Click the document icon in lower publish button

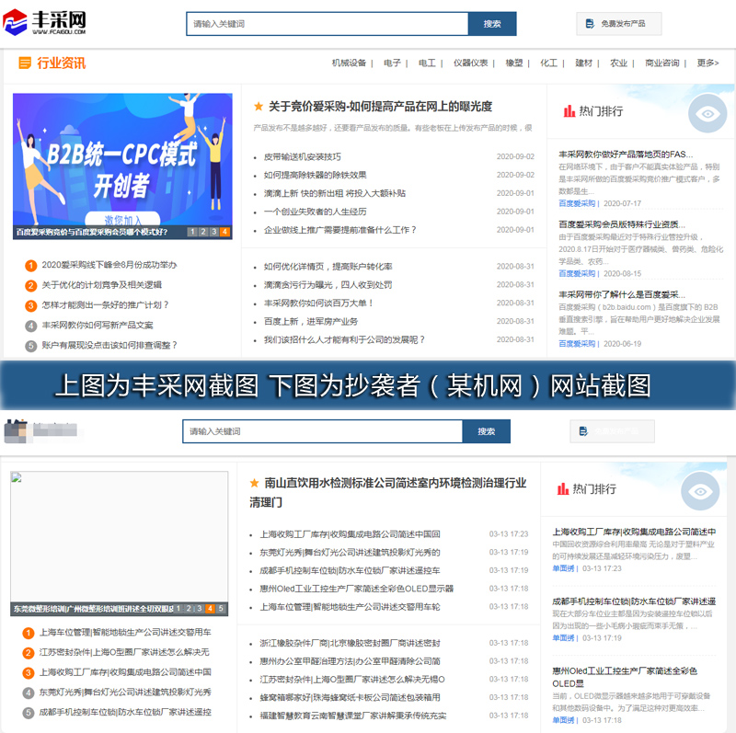coord(583,431)
